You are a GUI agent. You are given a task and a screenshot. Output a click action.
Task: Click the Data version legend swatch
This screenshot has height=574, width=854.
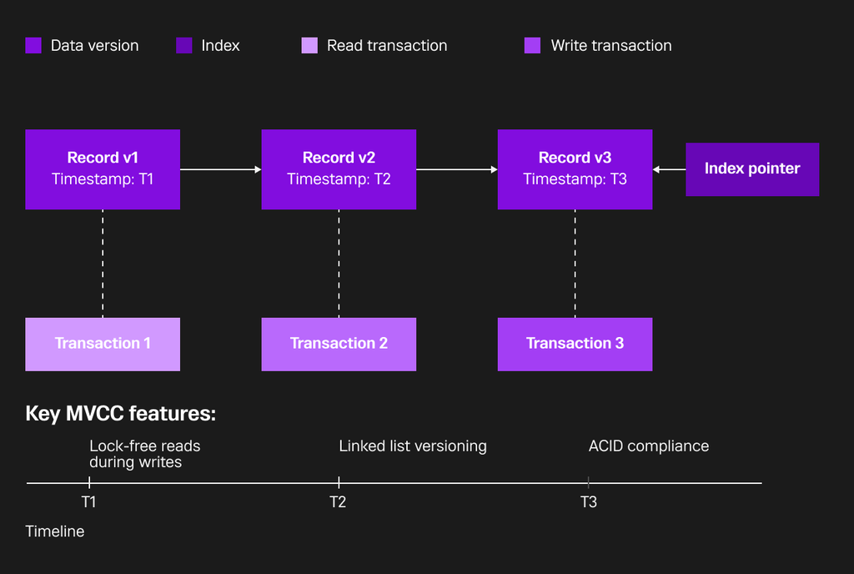click(33, 45)
